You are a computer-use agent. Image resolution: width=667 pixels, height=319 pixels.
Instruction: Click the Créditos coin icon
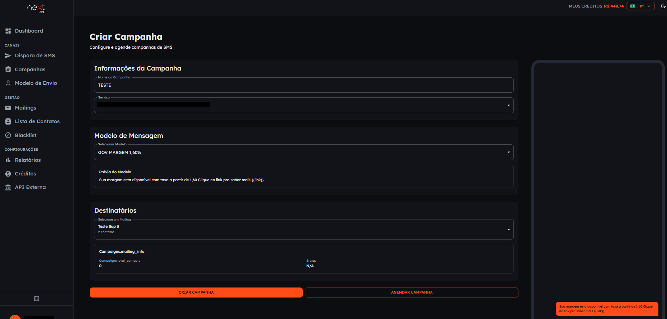pyautogui.click(x=8, y=174)
